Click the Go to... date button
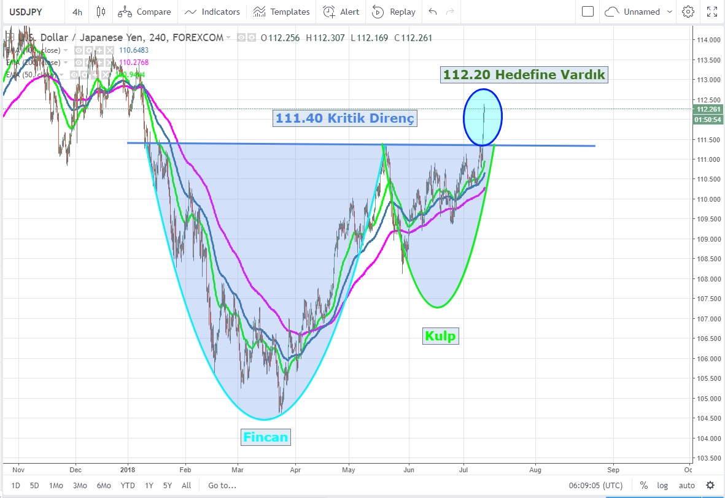 pyautogui.click(x=222, y=485)
